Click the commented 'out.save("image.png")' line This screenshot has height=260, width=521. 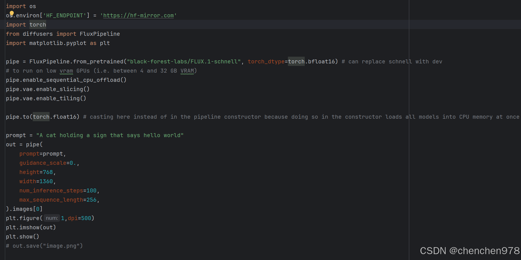tap(44, 246)
